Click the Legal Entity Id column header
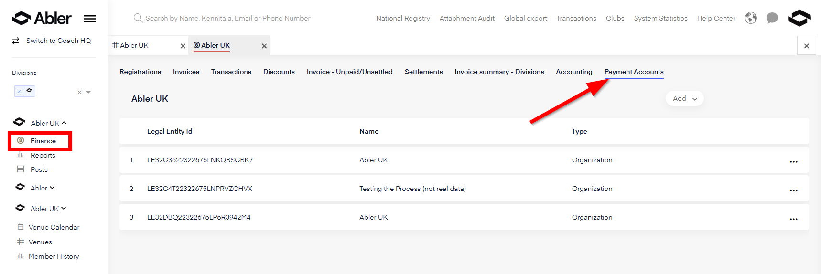 (170, 131)
